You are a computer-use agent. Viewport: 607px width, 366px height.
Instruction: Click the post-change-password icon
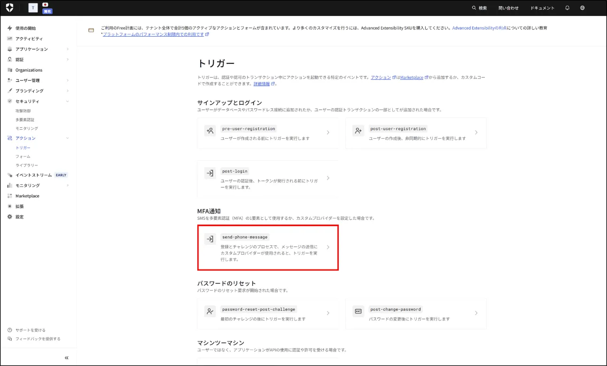click(x=358, y=311)
